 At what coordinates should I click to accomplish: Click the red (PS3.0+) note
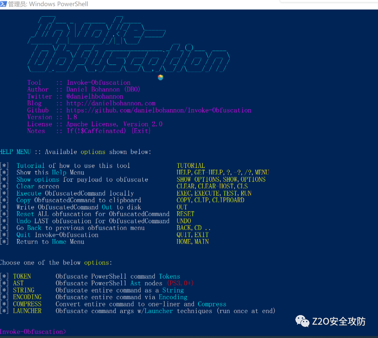coord(180,283)
